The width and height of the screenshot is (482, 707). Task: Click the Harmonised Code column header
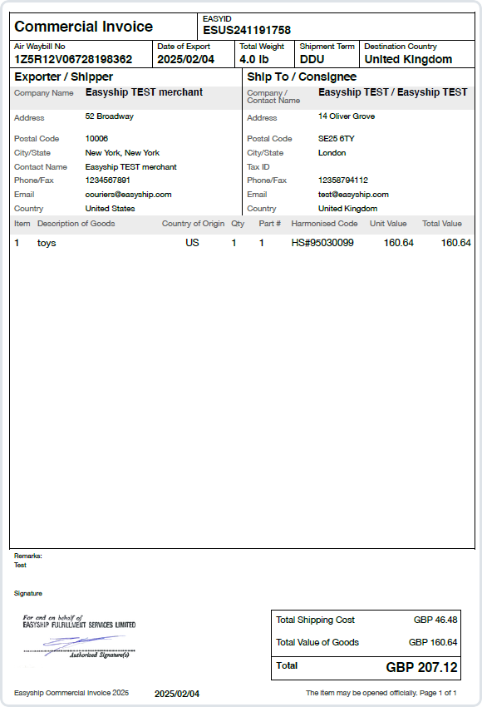(324, 224)
